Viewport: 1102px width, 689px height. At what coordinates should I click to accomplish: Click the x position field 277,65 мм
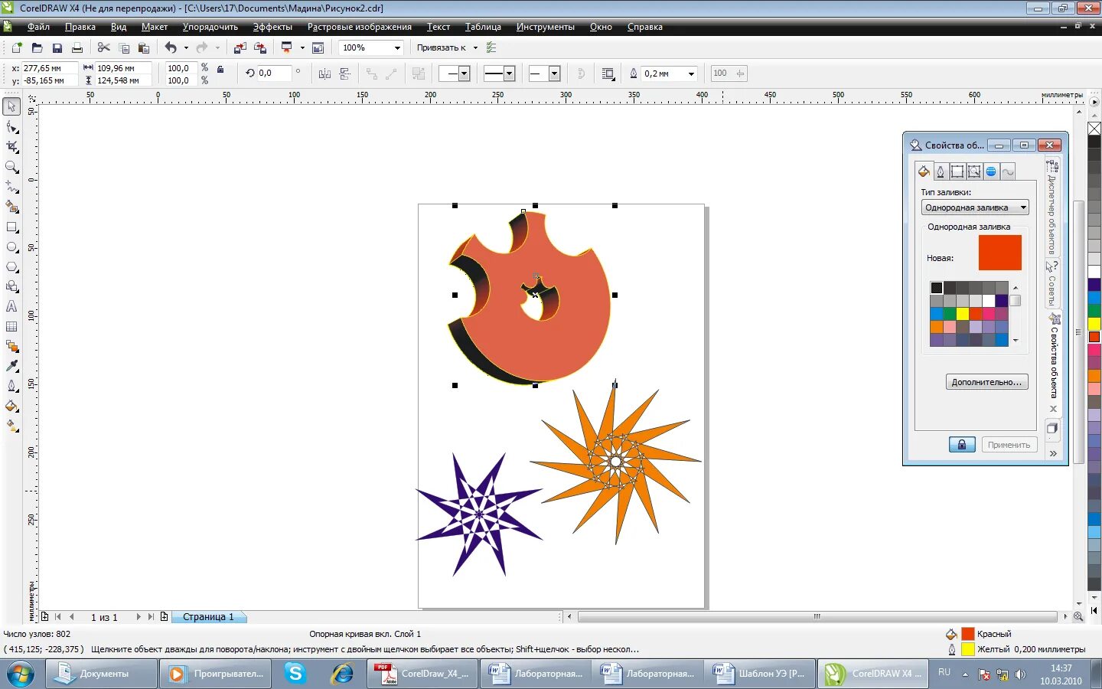point(49,68)
